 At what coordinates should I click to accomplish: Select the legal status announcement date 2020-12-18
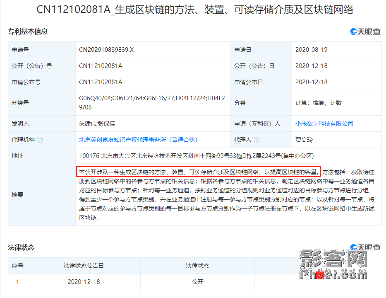pos(84,282)
